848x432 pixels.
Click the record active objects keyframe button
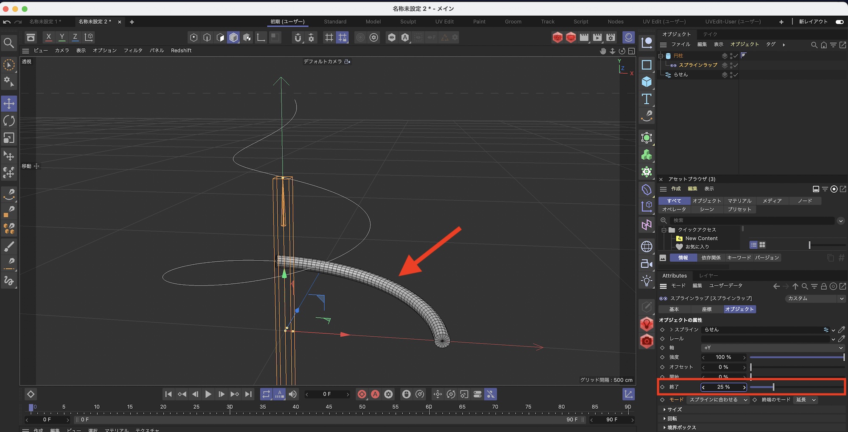(362, 394)
